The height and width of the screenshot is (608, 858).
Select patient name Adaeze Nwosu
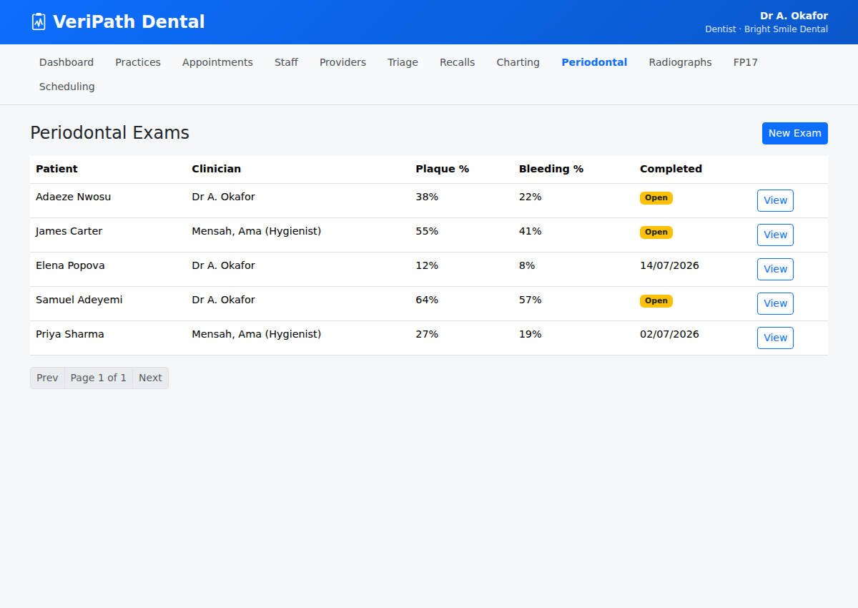[x=73, y=197]
